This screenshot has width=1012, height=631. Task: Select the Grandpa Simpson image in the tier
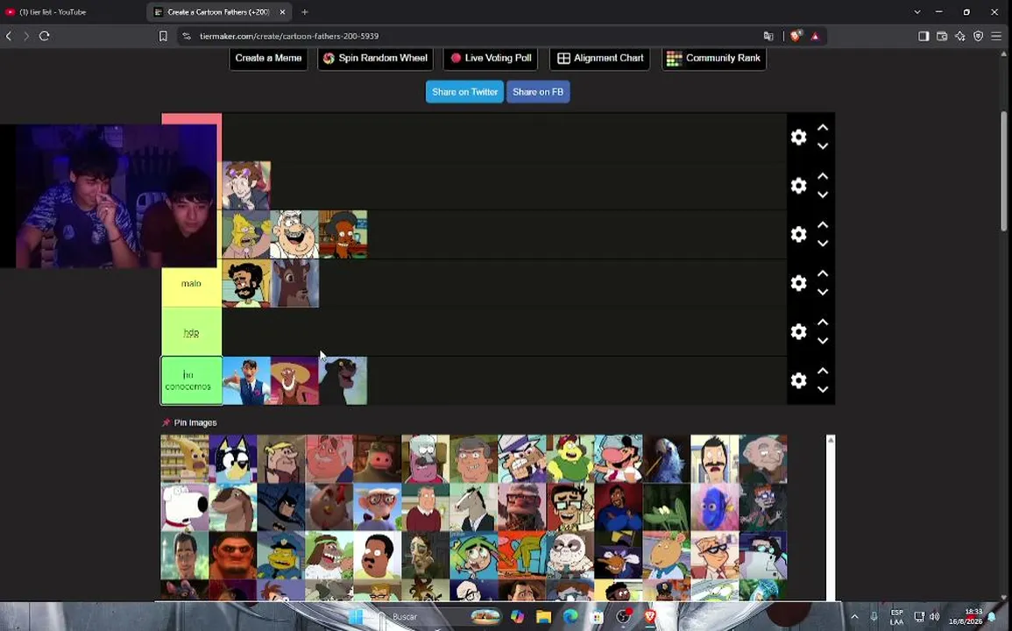(246, 234)
